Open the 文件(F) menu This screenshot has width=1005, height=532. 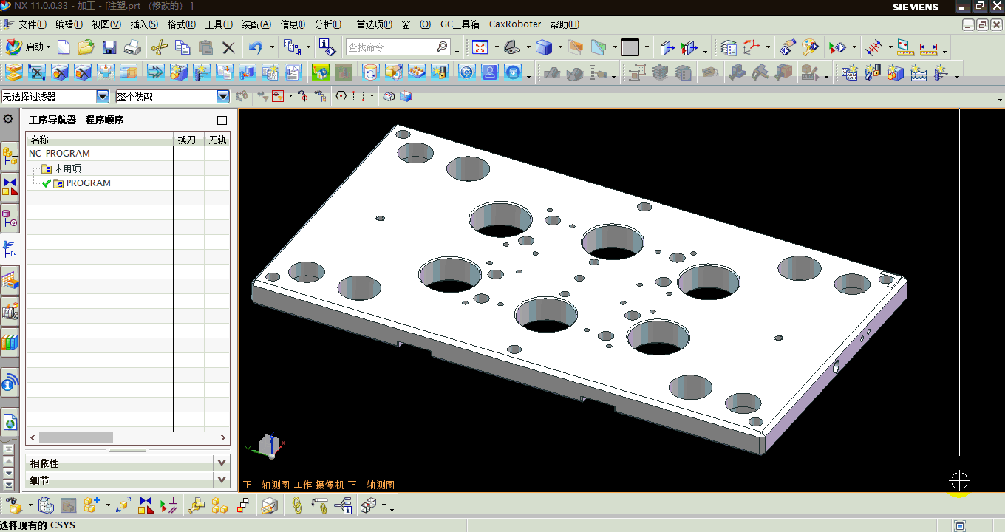[32, 24]
